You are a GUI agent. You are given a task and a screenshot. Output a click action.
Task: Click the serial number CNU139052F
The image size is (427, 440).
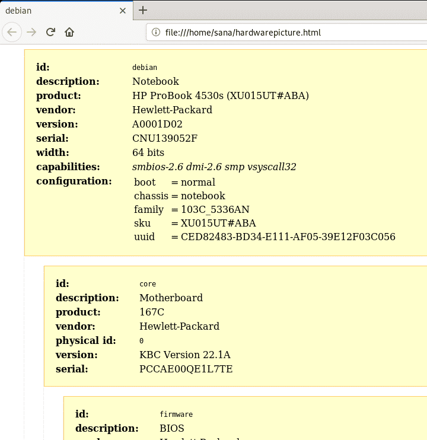click(x=164, y=138)
